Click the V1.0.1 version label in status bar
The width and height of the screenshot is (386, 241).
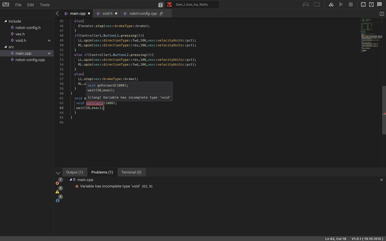367,239
